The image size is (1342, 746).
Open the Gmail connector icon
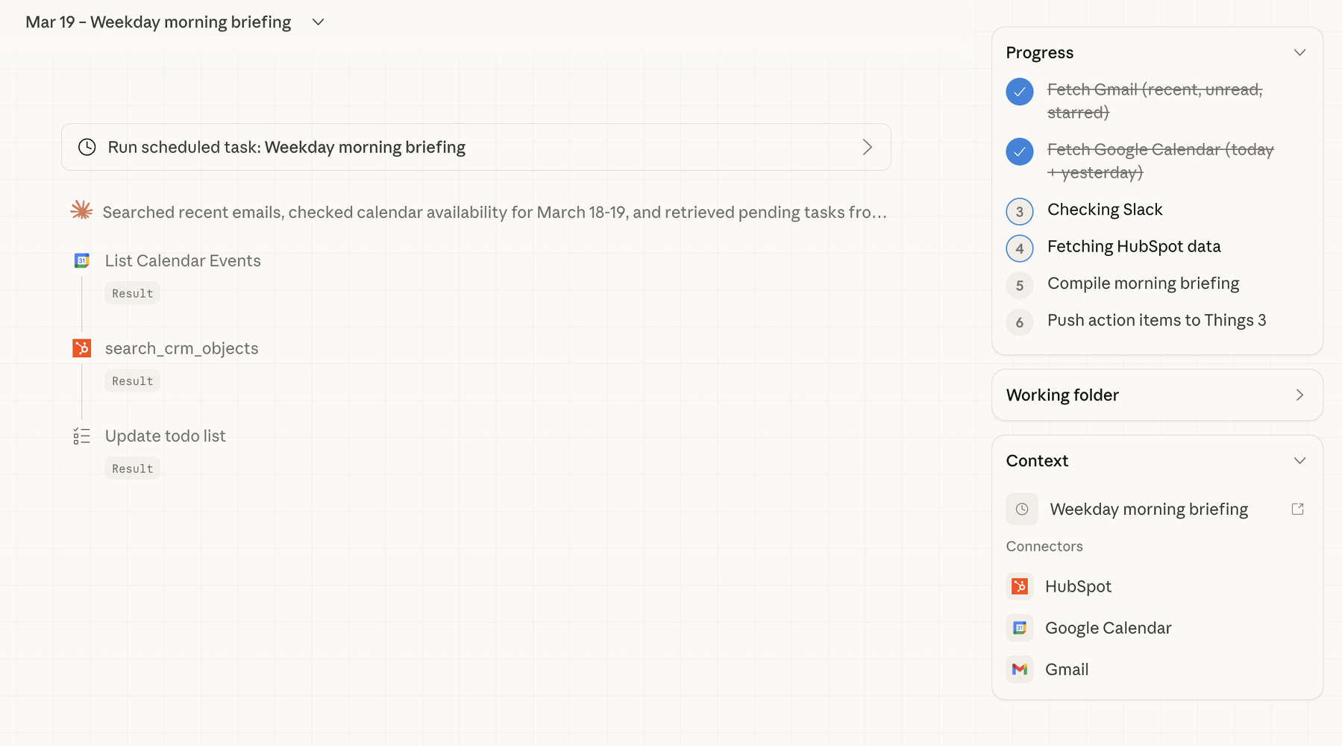click(x=1020, y=669)
